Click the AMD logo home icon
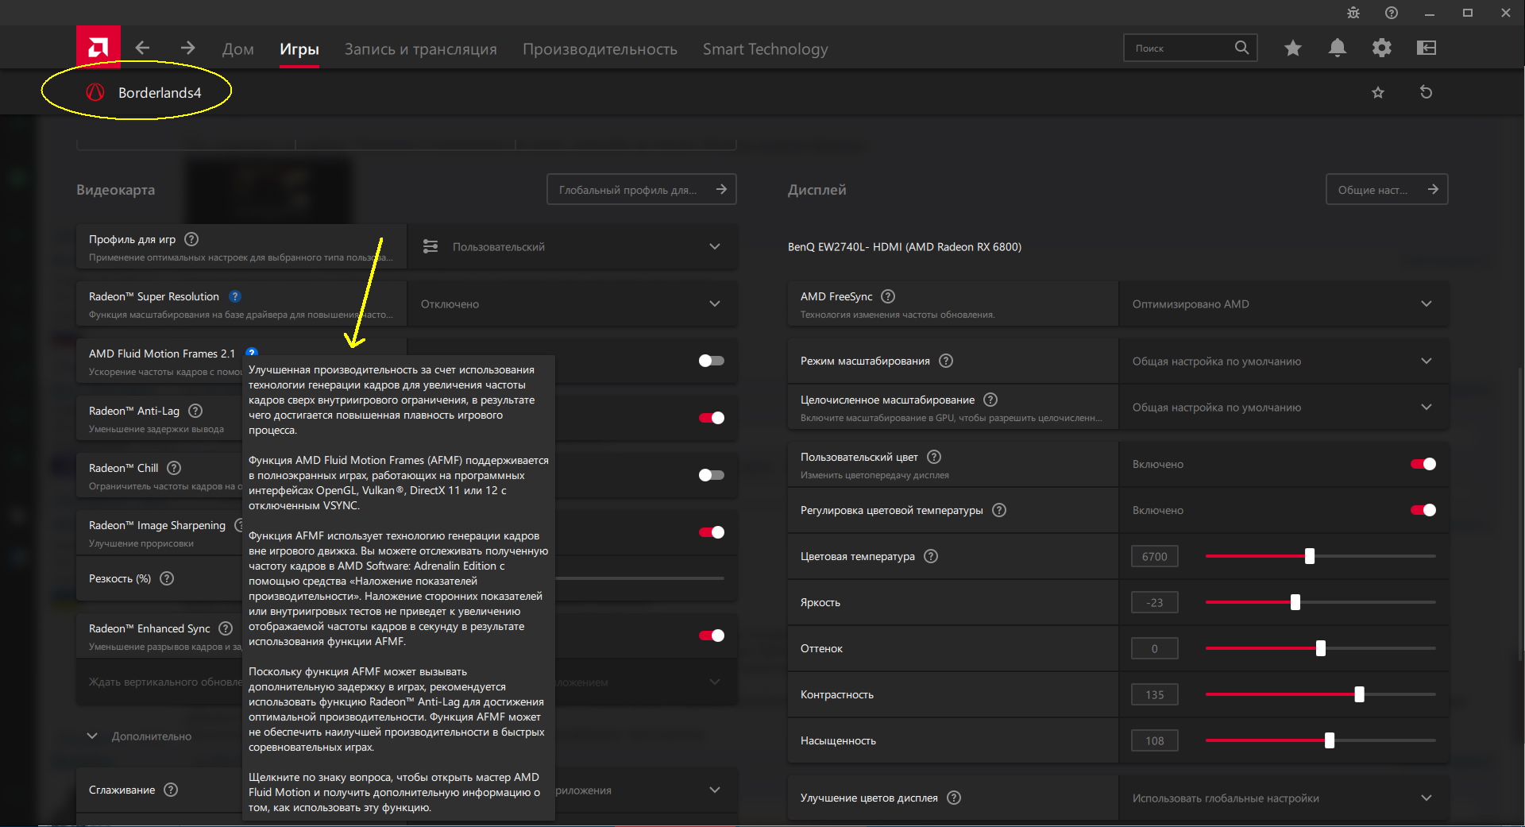Image resolution: width=1525 pixels, height=827 pixels. tap(98, 48)
